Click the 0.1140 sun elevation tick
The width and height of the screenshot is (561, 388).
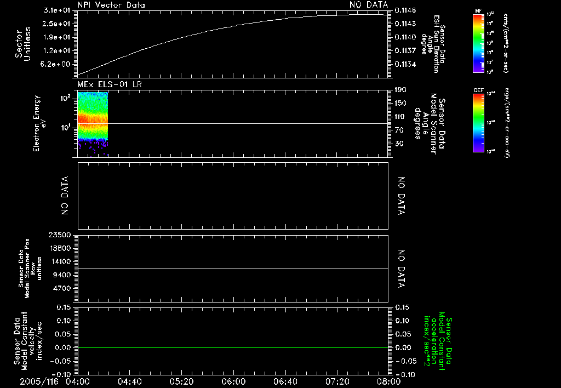405,37
